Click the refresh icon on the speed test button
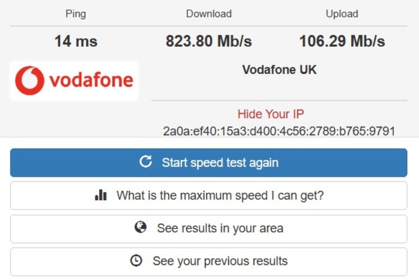 (x=146, y=162)
